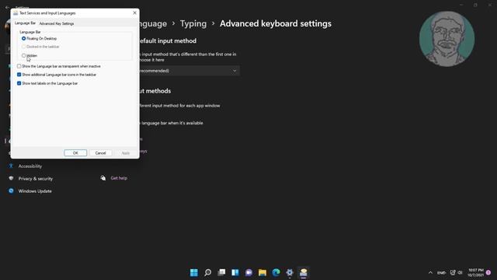Open Widgets from the taskbar

(235, 272)
